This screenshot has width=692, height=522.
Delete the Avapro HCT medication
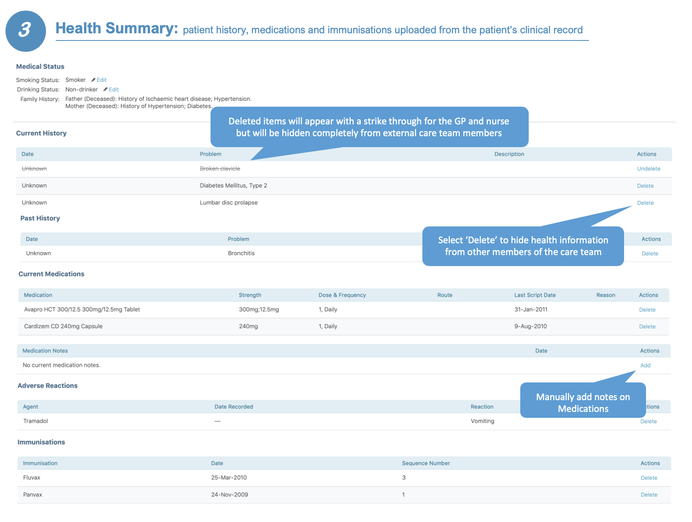pos(647,310)
